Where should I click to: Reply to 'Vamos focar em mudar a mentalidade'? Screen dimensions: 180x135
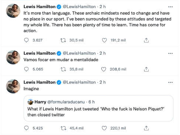26,69
